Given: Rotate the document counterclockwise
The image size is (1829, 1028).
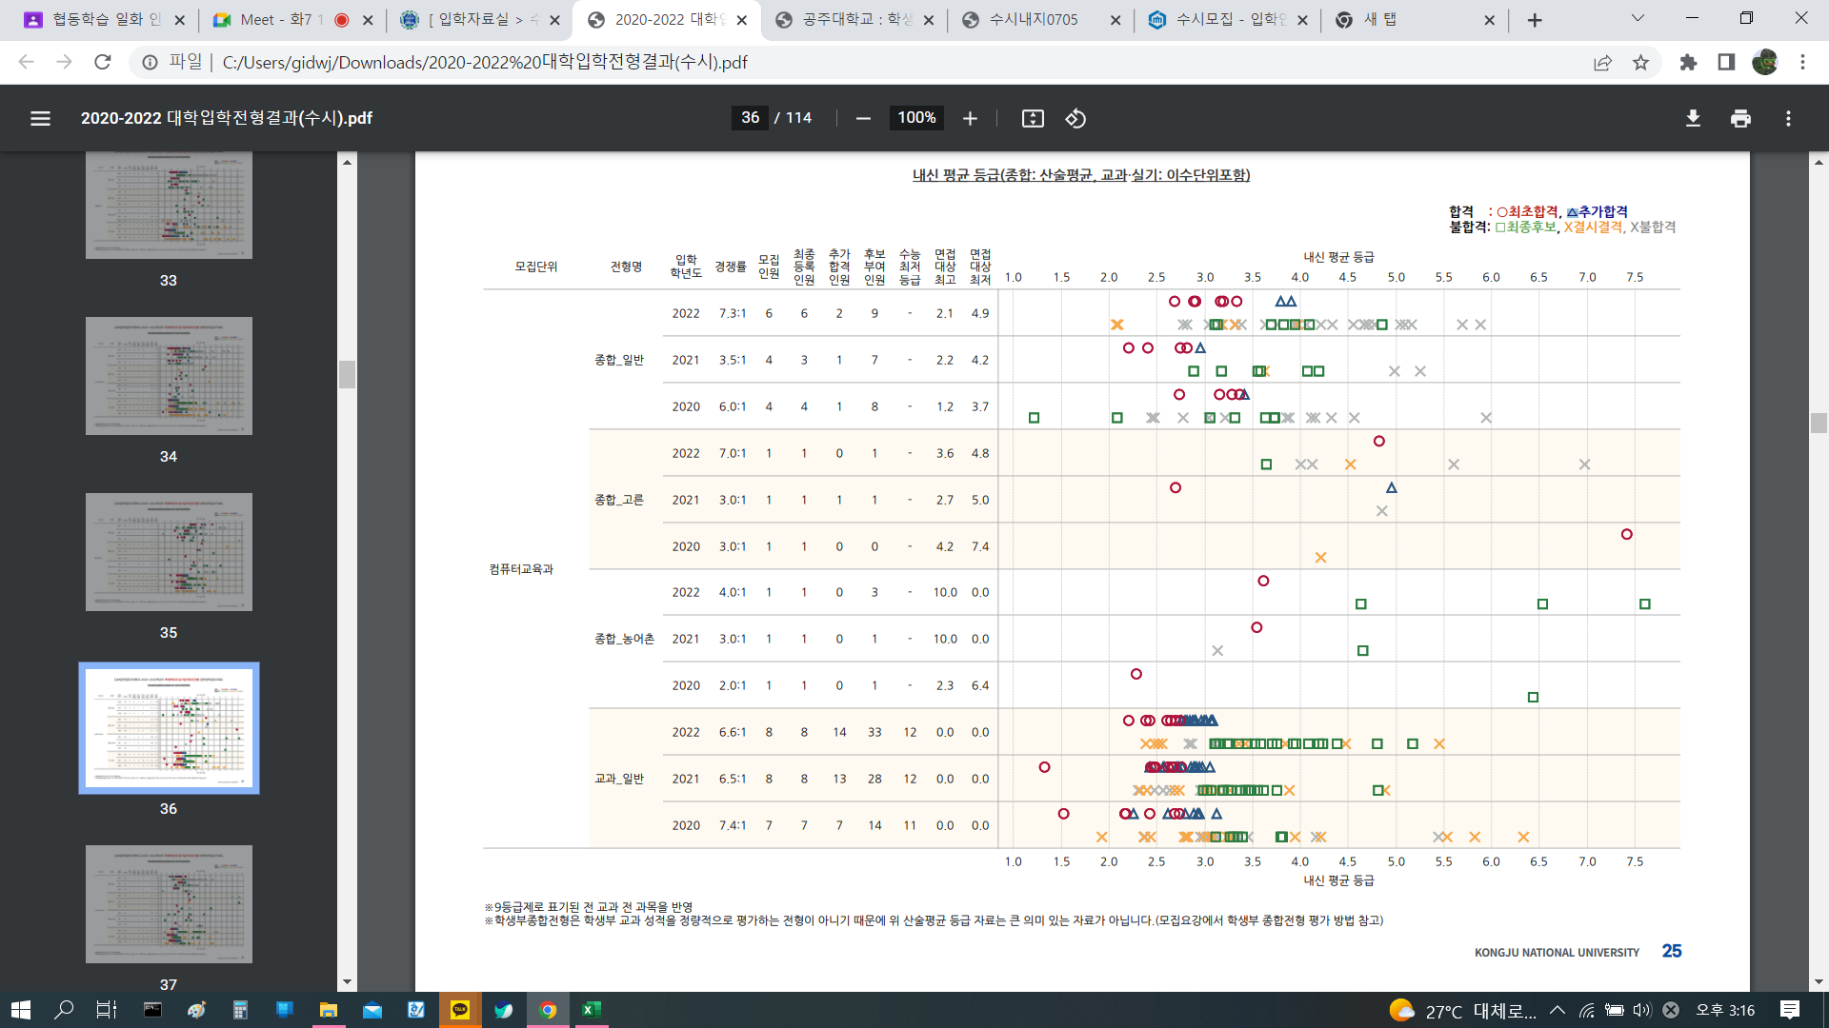Looking at the screenshot, I should (1075, 118).
